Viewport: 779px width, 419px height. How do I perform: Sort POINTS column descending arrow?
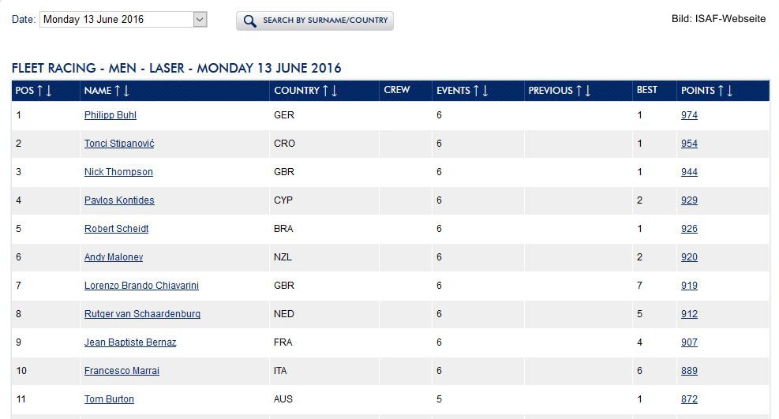click(730, 91)
